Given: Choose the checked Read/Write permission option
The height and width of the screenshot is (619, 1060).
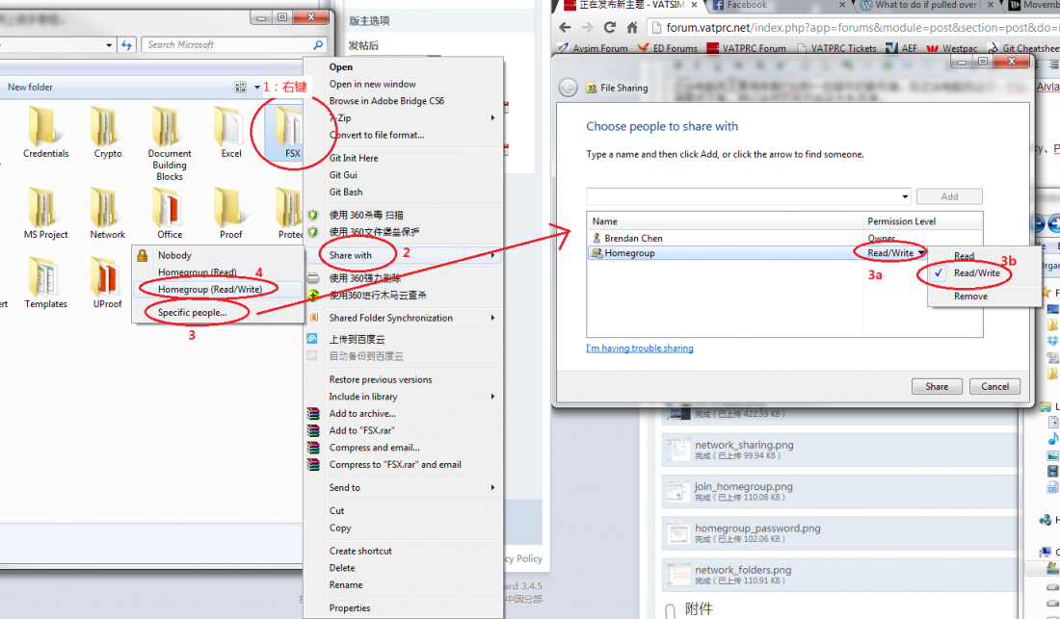Looking at the screenshot, I should pyautogui.click(x=976, y=273).
